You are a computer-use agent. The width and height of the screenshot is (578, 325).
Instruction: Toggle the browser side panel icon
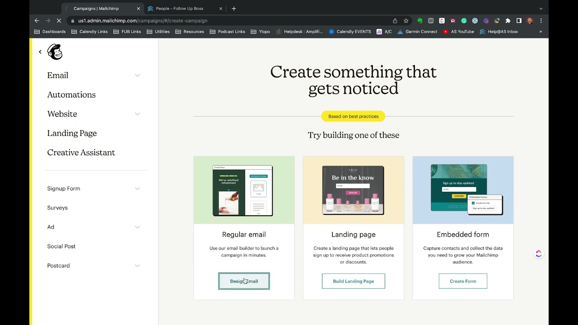519,21
